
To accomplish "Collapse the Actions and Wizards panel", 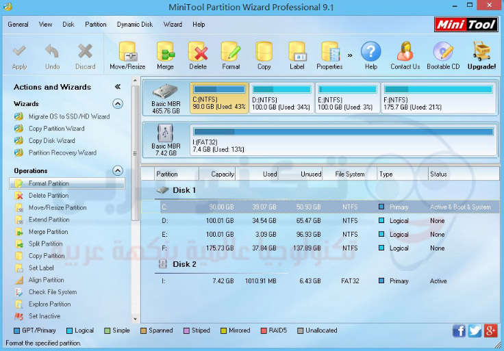I will (118, 87).
